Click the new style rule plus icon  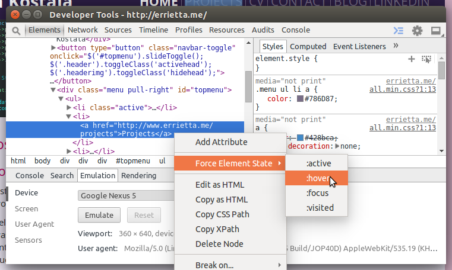click(x=412, y=59)
